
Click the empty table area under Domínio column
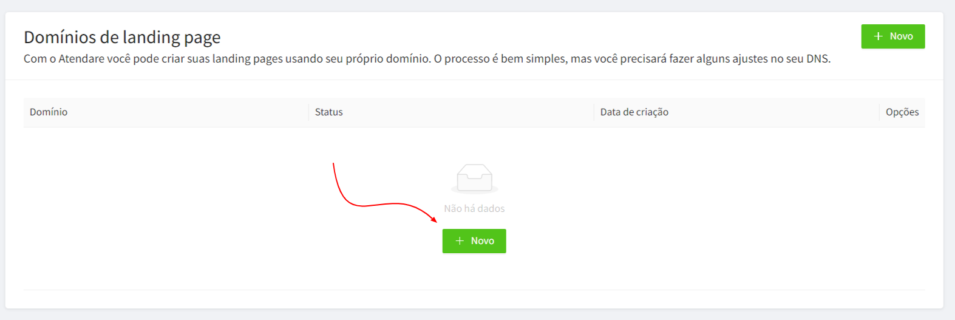pos(166,208)
